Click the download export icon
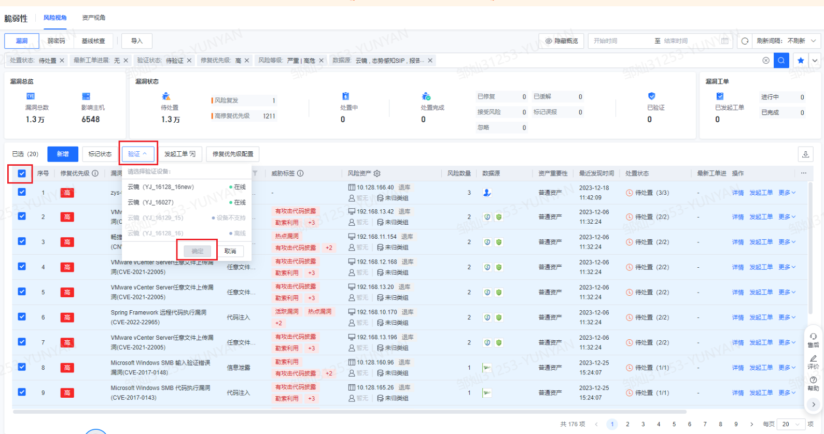824x434 pixels. coord(805,154)
